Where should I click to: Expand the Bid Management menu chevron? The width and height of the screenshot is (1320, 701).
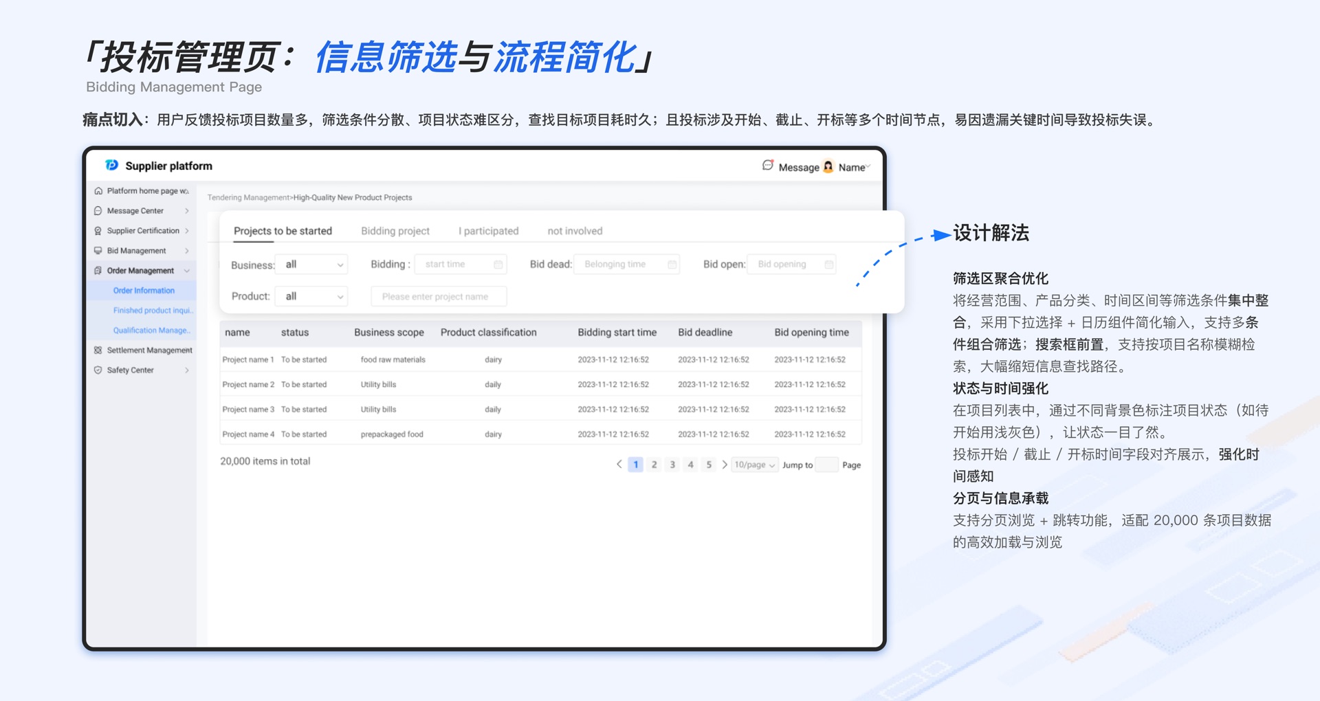click(187, 251)
